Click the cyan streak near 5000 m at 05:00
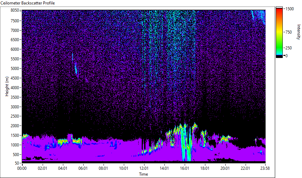The height and width of the screenshot is (178, 302). [76, 69]
